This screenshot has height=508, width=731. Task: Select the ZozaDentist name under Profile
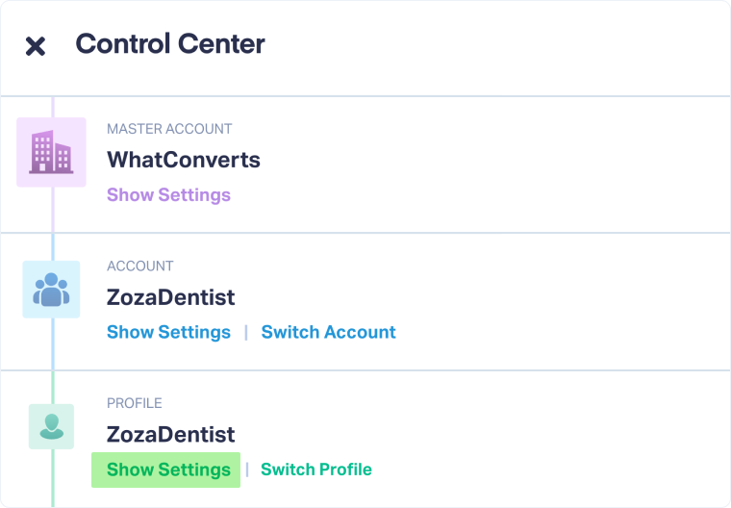tap(170, 435)
